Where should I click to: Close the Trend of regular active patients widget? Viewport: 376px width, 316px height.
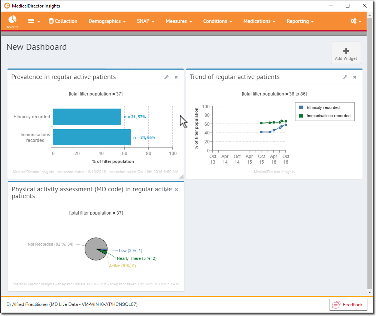point(355,77)
